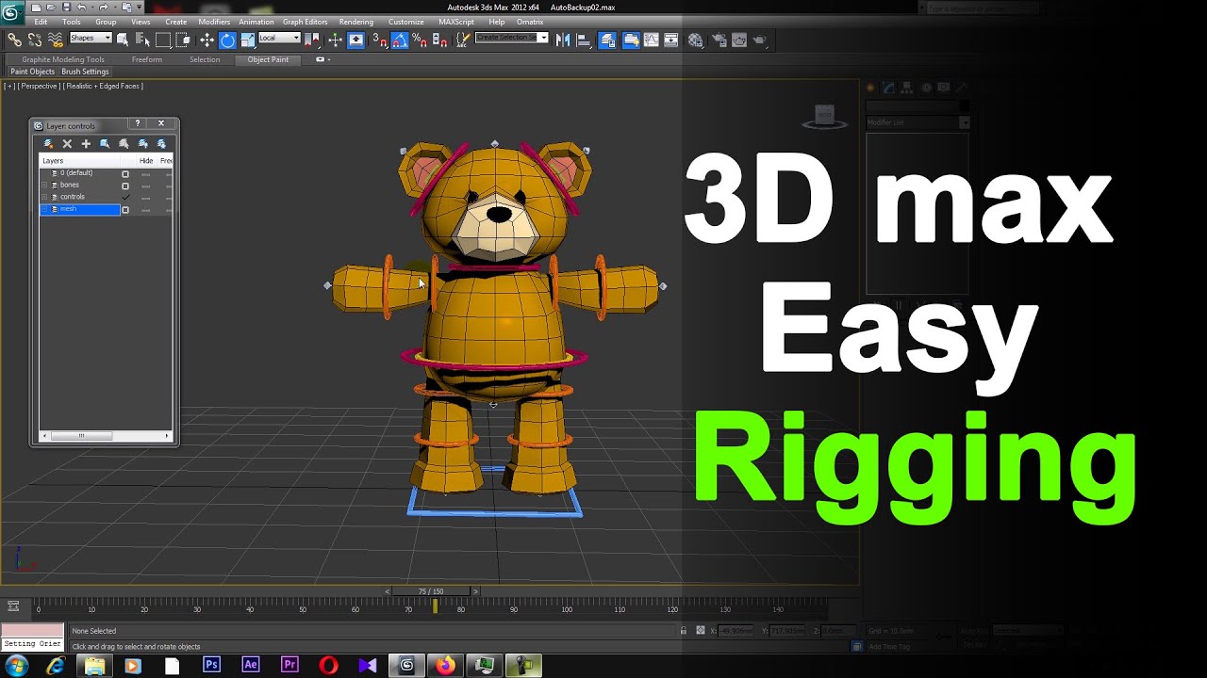Open the Rendered Frame Window icon

739,40
